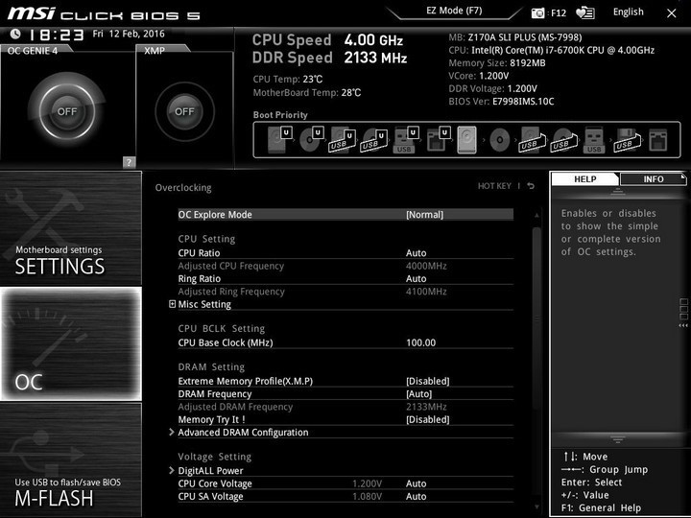Select the UEFI USB hard disk boot icon
Viewport: 691px width, 518px height.
[343, 140]
